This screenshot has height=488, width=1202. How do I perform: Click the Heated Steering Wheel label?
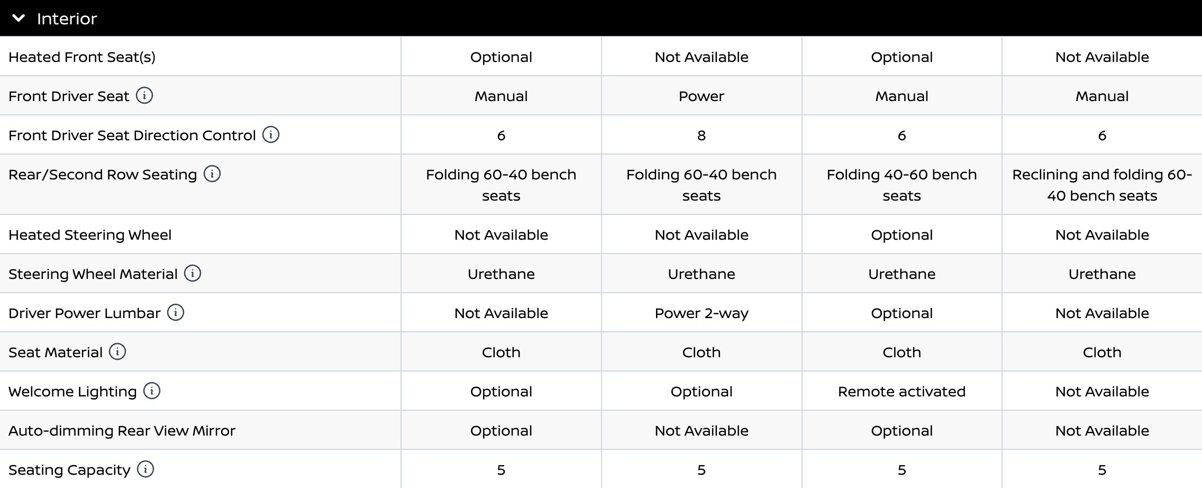[90, 235]
